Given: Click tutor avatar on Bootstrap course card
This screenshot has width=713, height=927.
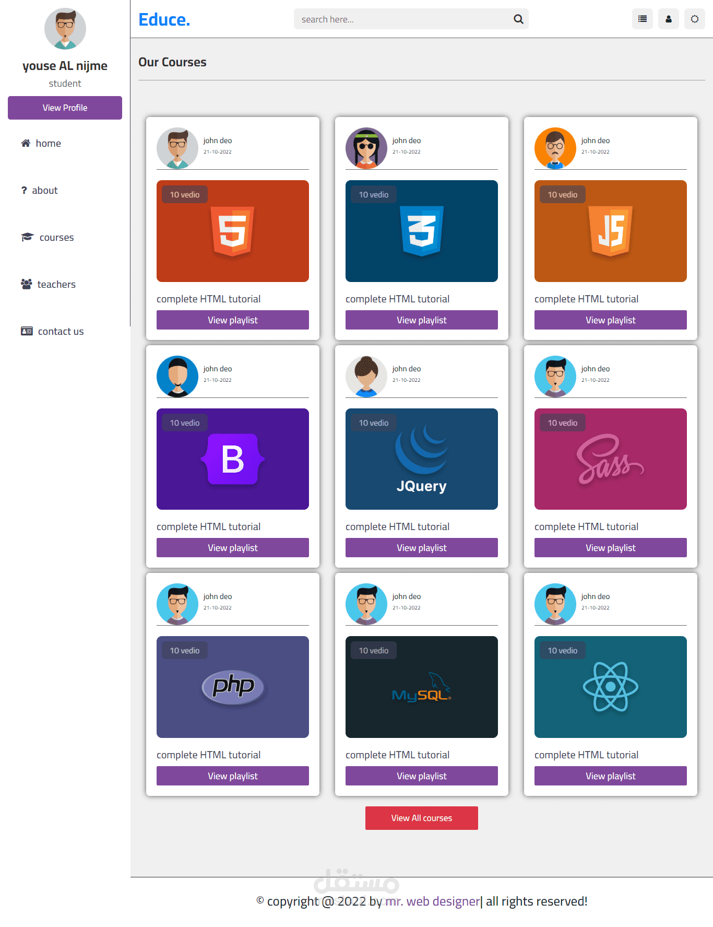Looking at the screenshot, I should (177, 377).
